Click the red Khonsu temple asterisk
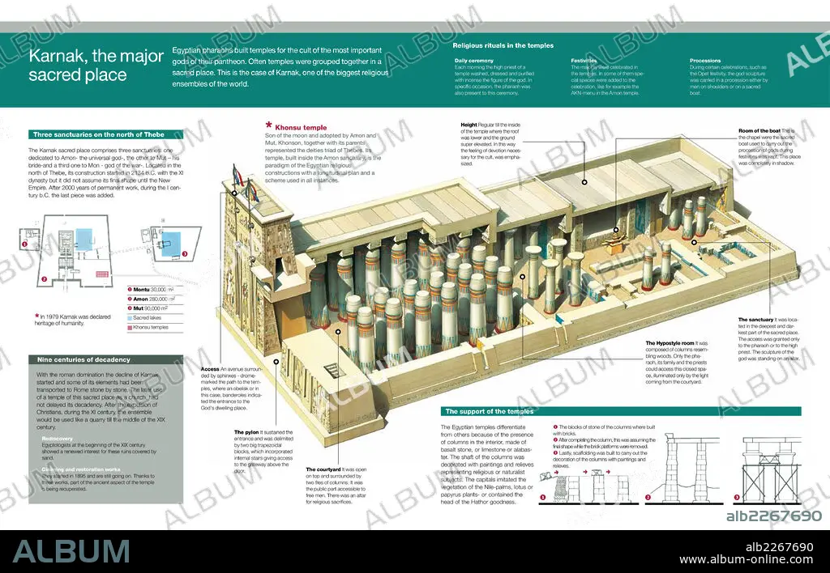Viewport: 830px width, 573px height. click(x=269, y=125)
